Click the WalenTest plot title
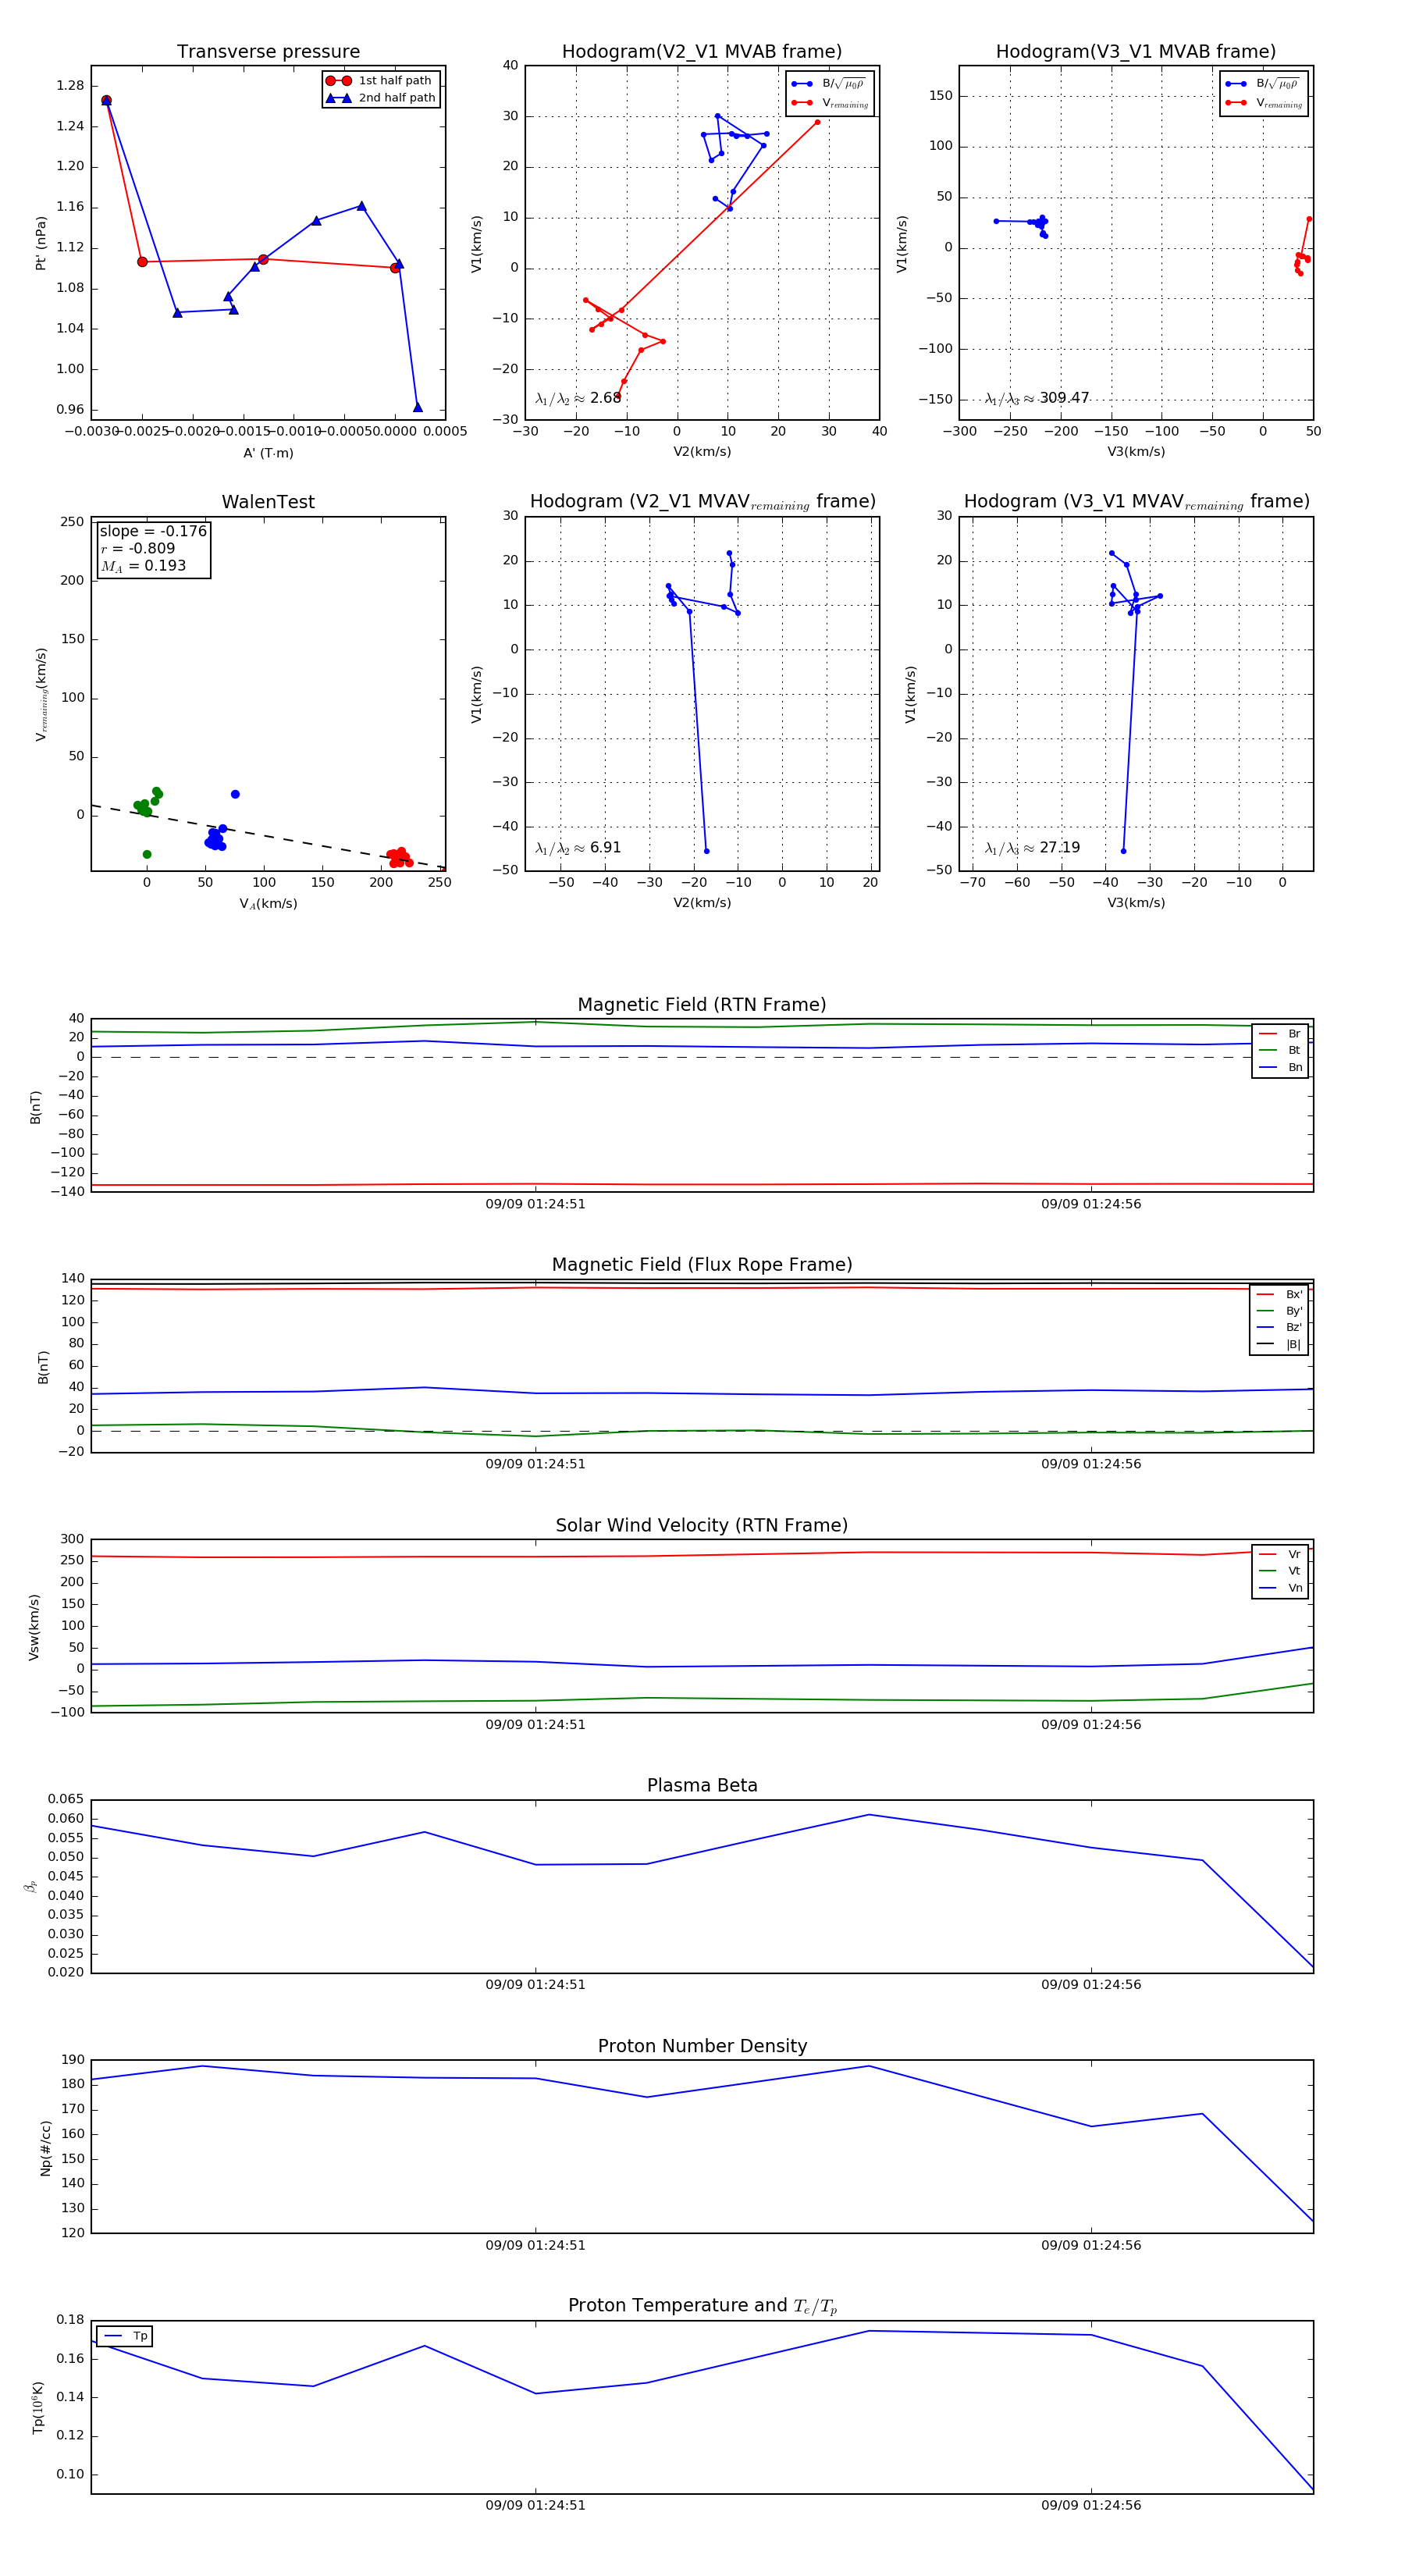This screenshot has height=2576, width=1405. click(x=268, y=502)
